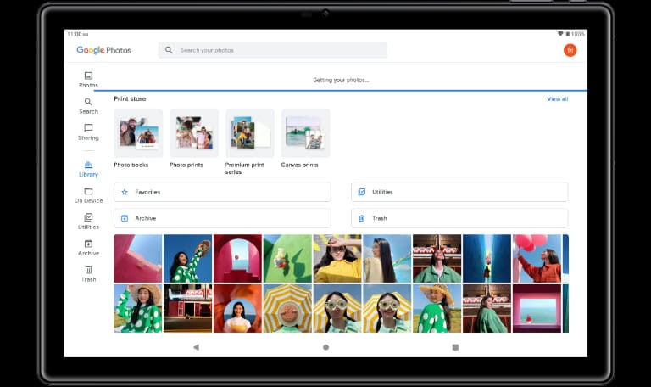
Task: Click the search photos input field
Action: [x=272, y=50]
